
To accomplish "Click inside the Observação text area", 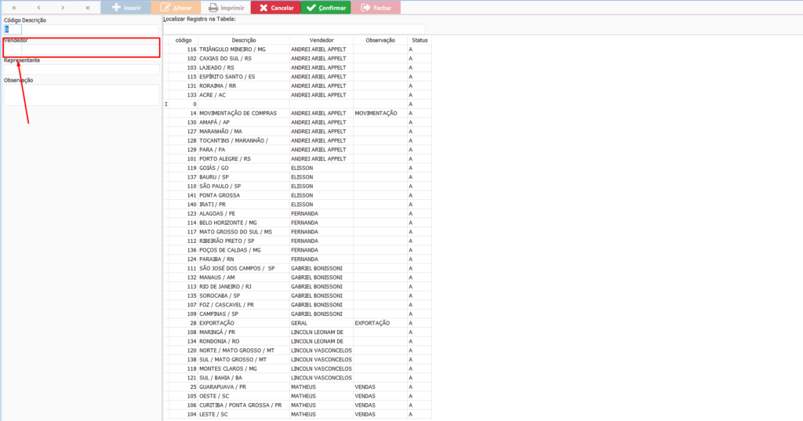I will point(82,94).
